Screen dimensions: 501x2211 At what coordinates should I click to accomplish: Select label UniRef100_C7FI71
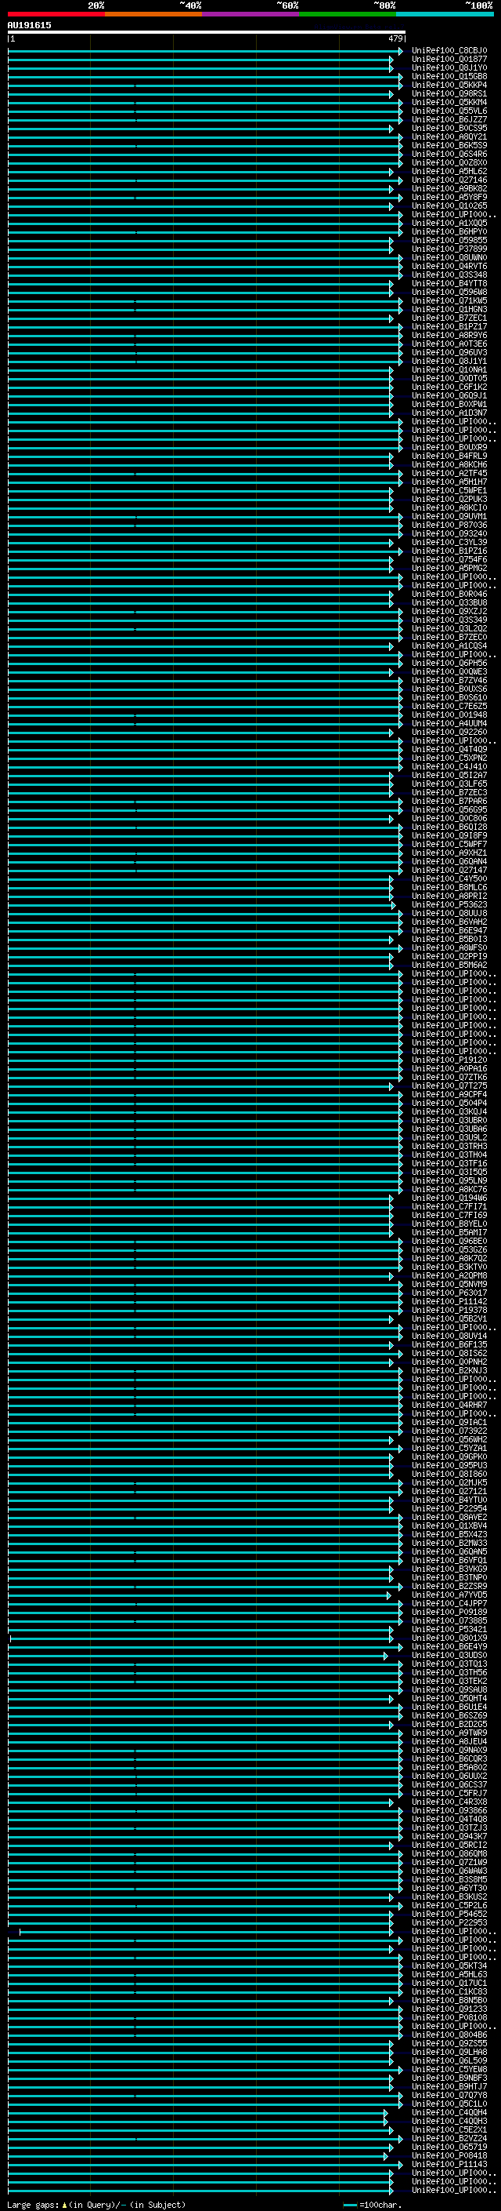coord(449,1207)
